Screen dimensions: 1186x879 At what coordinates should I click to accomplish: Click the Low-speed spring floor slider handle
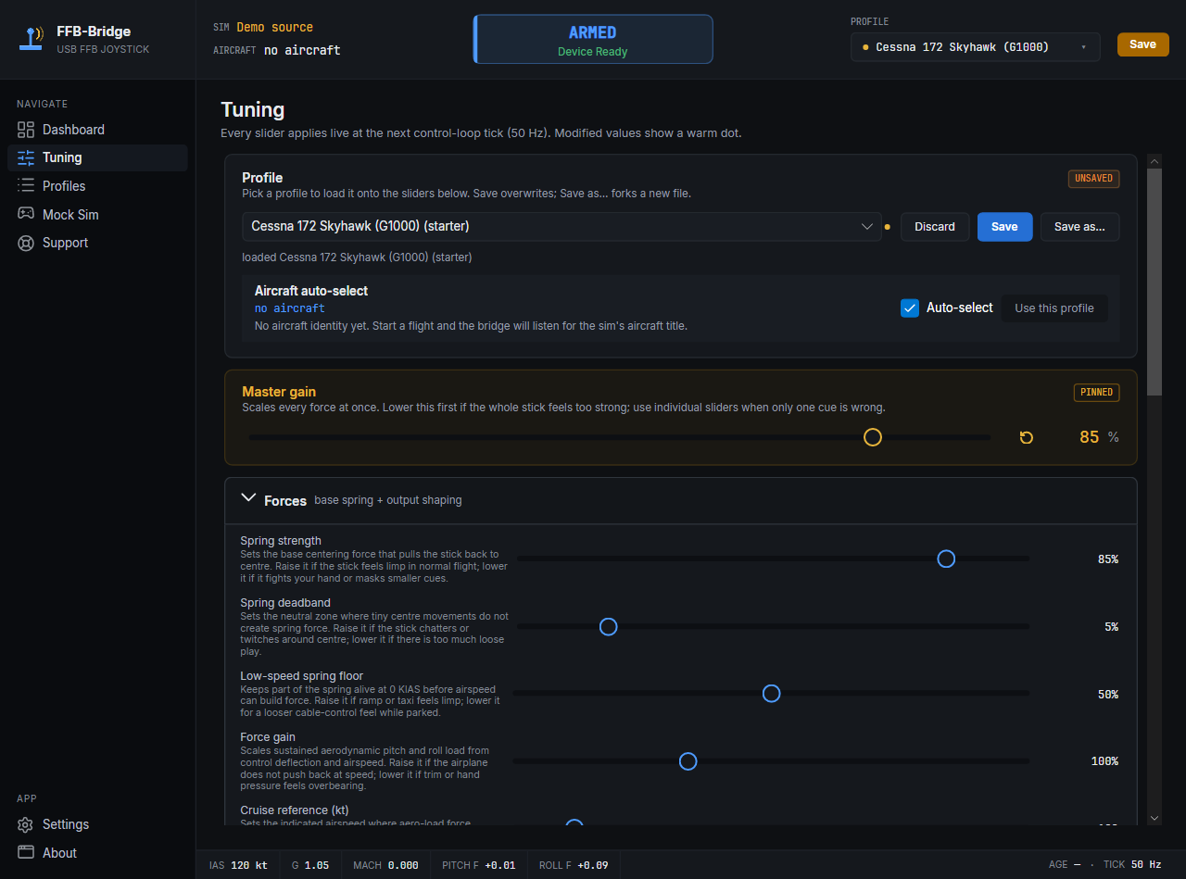point(771,693)
